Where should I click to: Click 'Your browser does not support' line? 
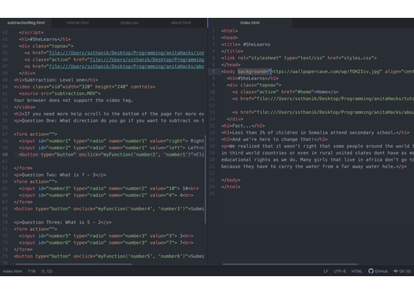click(73, 100)
